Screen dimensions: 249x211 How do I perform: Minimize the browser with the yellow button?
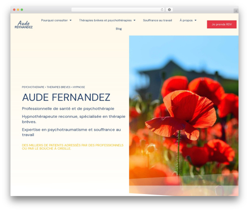pyautogui.click(x=18, y=10)
